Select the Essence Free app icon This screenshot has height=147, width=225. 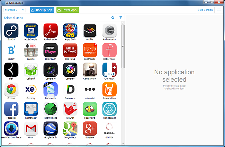[x=109, y=89]
